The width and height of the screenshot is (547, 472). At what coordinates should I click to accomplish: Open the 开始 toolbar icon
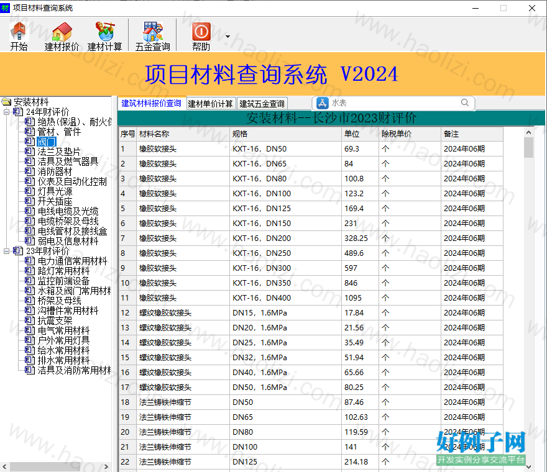pyautogui.click(x=19, y=36)
